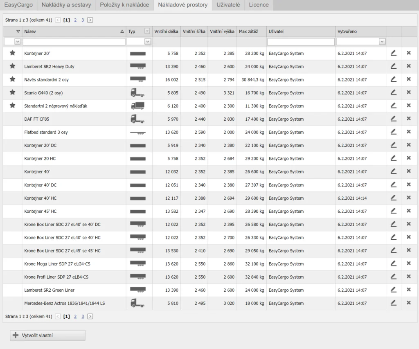Go to next page via bottom pager arrow
The height and width of the screenshot is (349, 419).
click(x=90, y=316)
